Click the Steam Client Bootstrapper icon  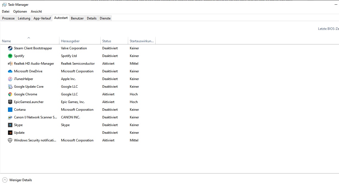click(10, 48)
